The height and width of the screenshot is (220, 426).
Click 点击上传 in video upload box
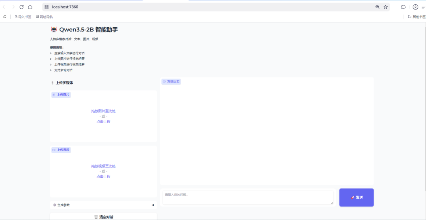[x=103, y=177]
